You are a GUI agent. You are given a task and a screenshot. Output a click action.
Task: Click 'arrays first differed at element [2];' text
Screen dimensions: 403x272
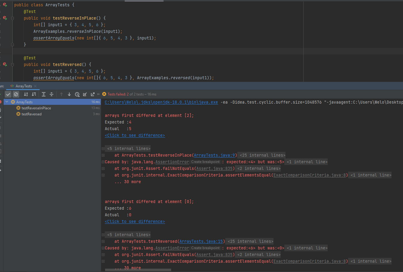click(x=149, y=115)
